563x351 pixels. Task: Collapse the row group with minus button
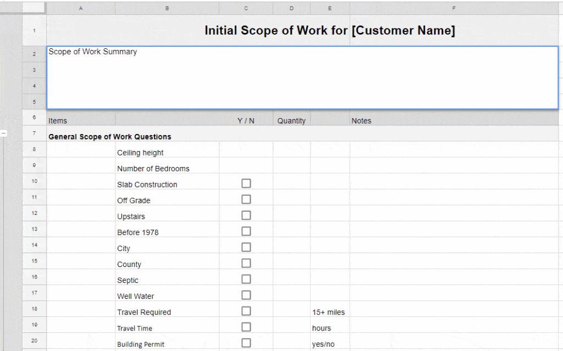click(3, 133)
